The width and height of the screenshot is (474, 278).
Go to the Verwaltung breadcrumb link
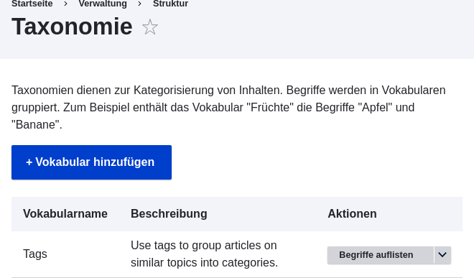(x=103, y=4)
